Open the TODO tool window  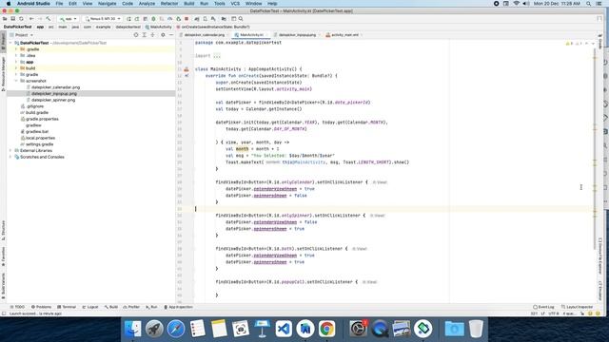[x=17, y=307]
